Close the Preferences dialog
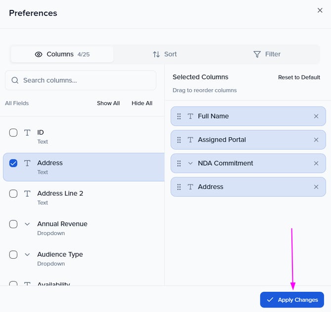This screenshot has height=312, width=331. [x=320, y=10]
